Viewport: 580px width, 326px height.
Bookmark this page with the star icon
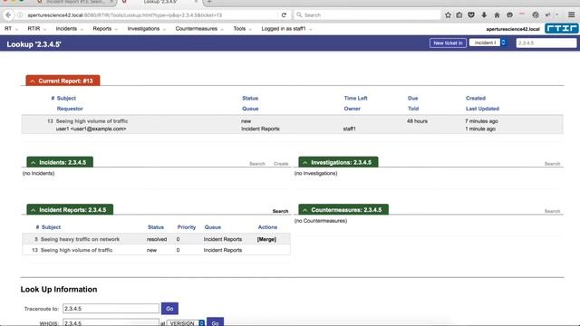coord(448,15)
